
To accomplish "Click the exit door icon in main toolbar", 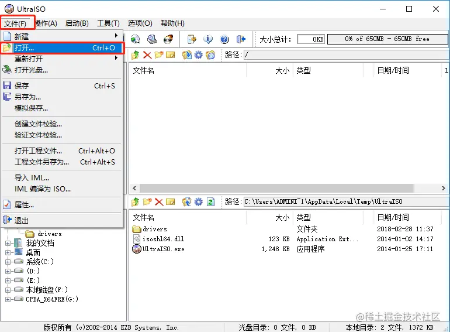I will pyautogui.click(x=241, y=39).
